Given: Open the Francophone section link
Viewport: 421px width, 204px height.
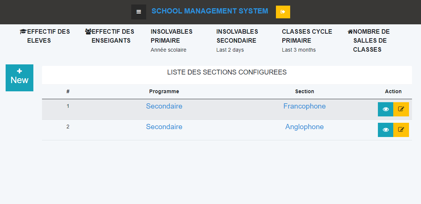Looking at the screenshot, I should pyautogui.click(x=304, y=106).
